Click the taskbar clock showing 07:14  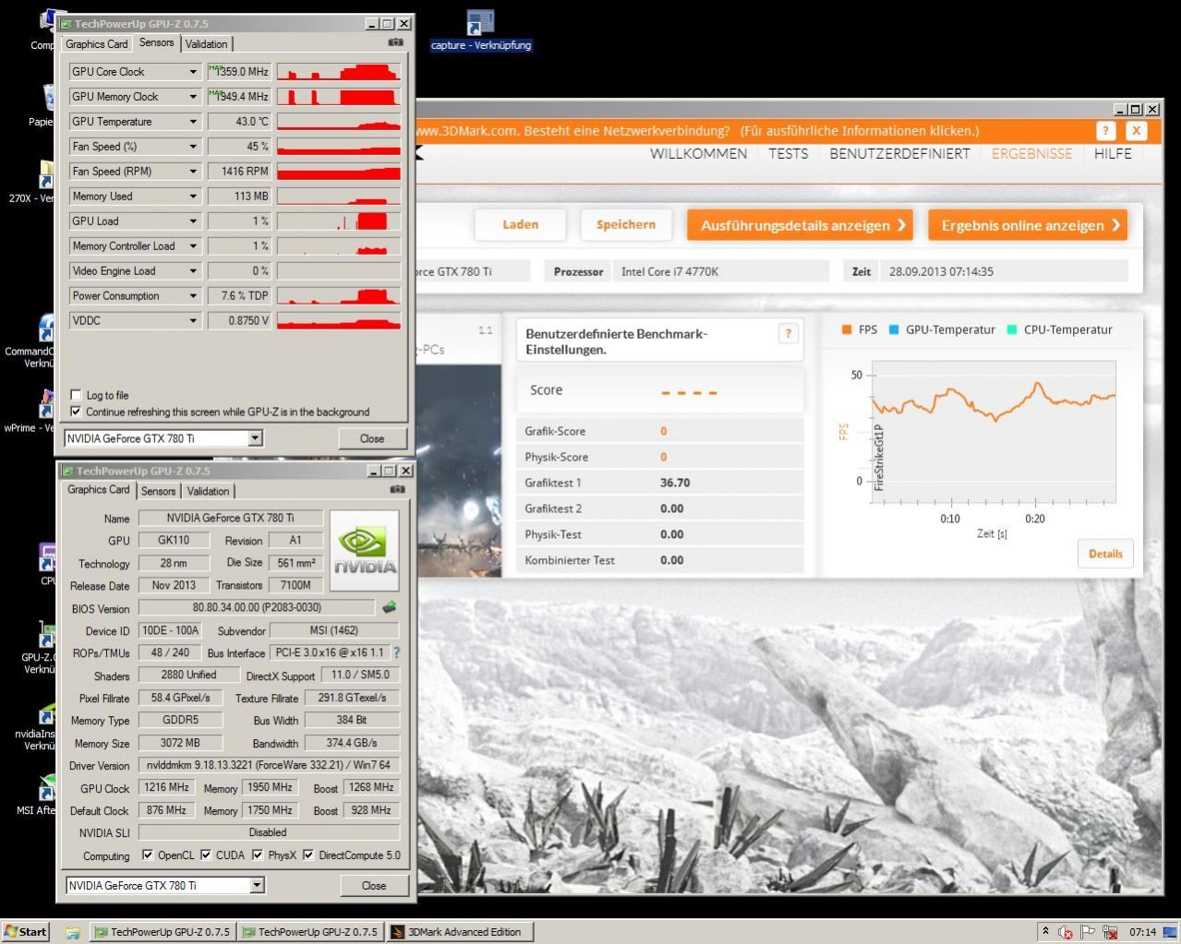click(1142, 932)
